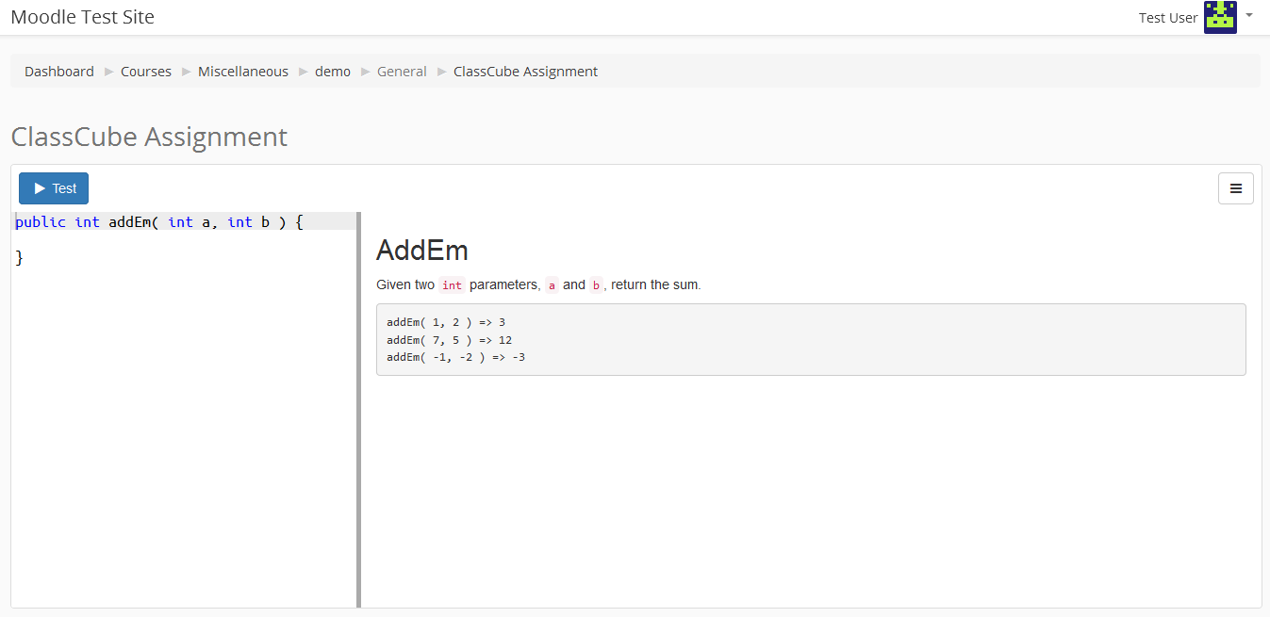Click the ClassCube Assignment breadcrumb entry
This screenshot has height=617, width=1270.
(525, 71)
